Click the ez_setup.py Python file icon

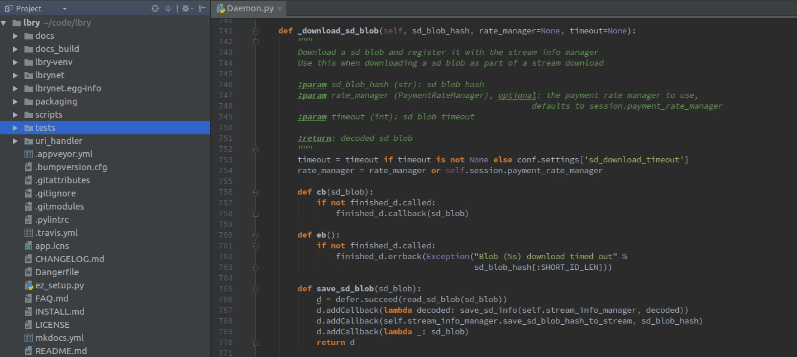coord(29,285)
